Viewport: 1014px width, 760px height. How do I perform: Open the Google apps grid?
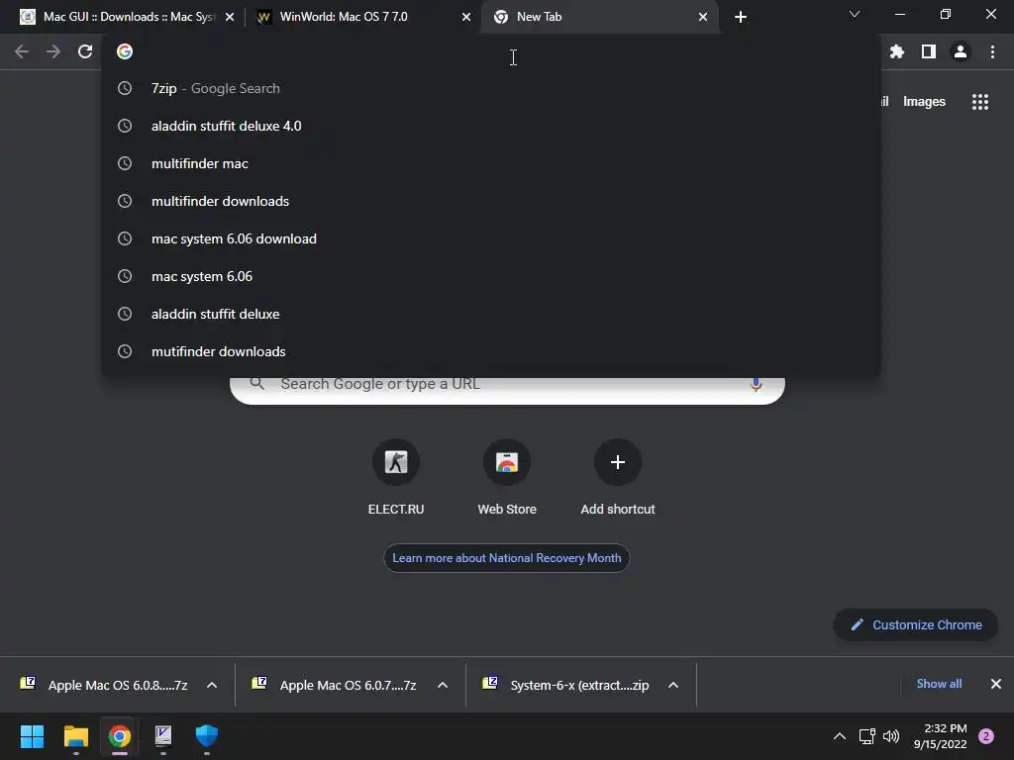point(980,102)
